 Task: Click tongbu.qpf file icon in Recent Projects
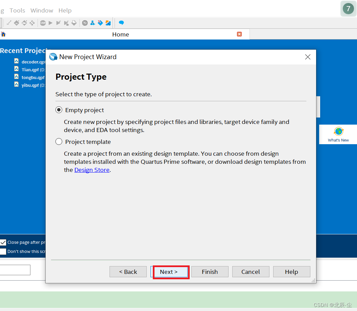[16, 76]
